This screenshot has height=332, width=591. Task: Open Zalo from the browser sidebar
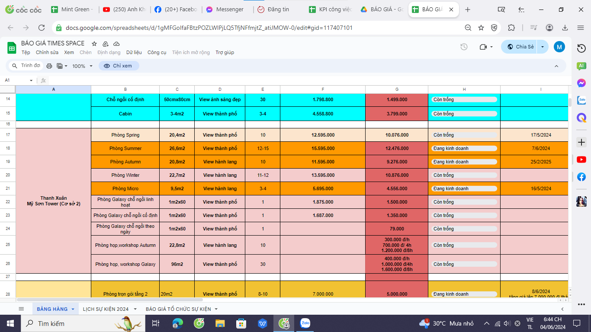pyautogui.click(x=581, y=100)
